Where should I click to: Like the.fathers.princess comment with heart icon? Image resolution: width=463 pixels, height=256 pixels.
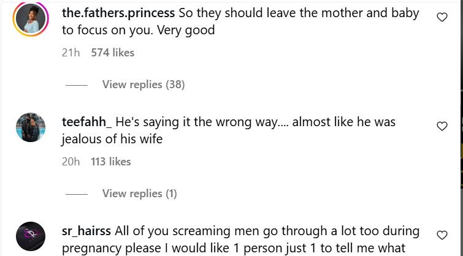(x=442, y=18)
